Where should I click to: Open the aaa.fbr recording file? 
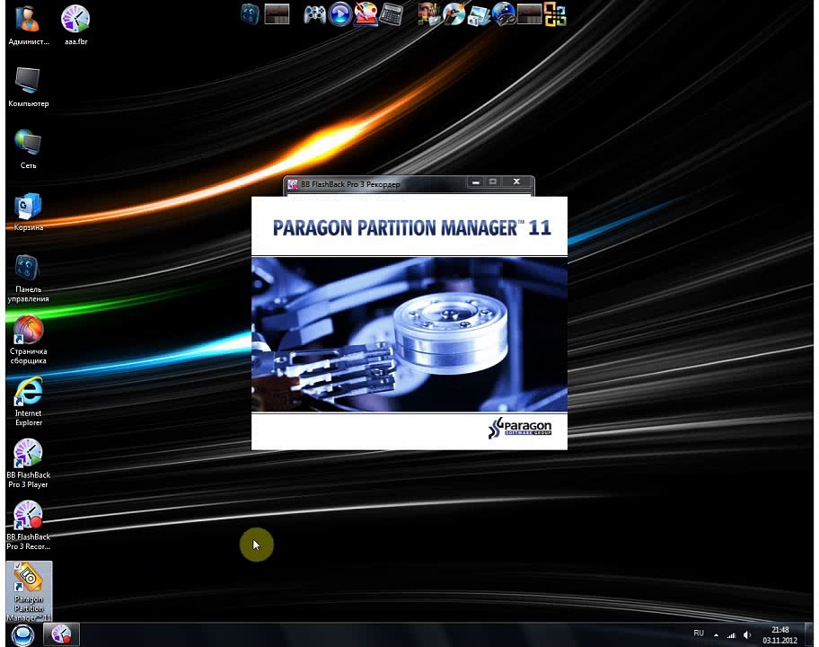pyautogui.click(x=75, y=24)
